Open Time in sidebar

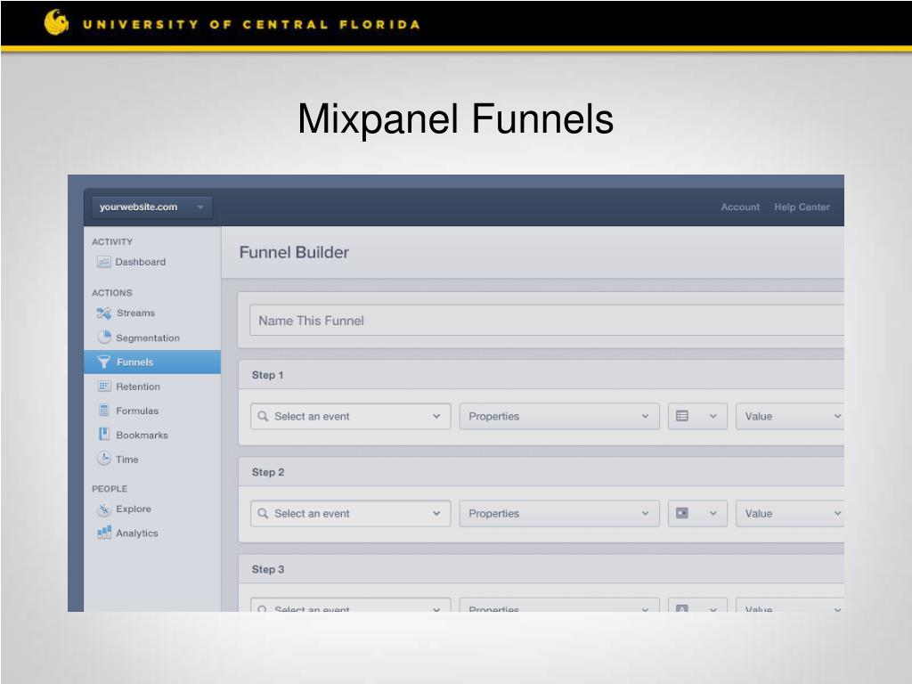pos(152,460)
